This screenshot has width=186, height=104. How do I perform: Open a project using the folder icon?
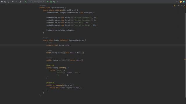[x=2, y=2]
